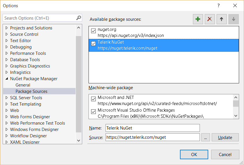Click the Source URL input field

click(153, 137)
